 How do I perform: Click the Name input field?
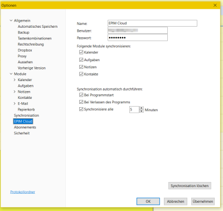[152, 23]
